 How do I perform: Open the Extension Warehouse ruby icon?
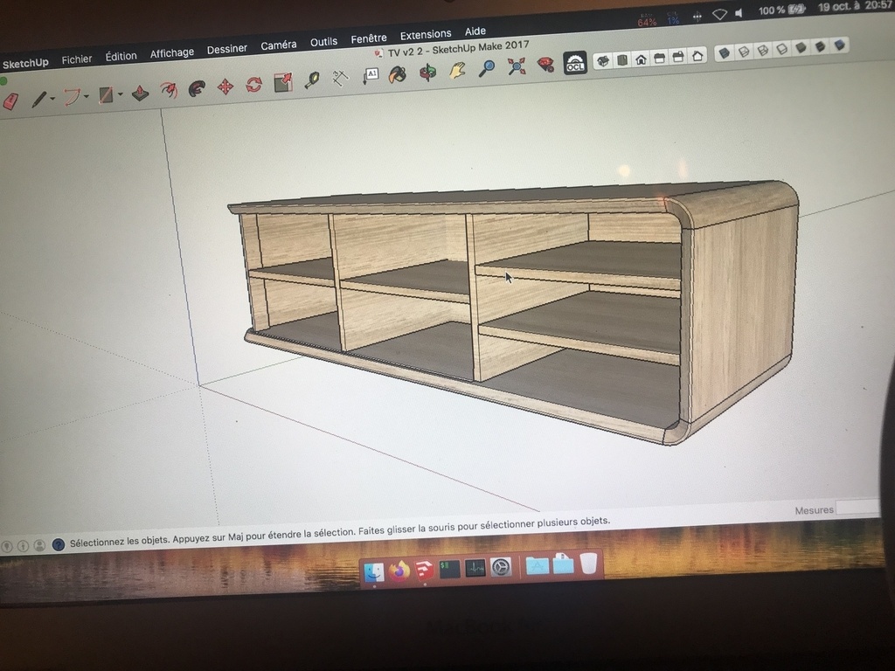[x=545, y=65]
